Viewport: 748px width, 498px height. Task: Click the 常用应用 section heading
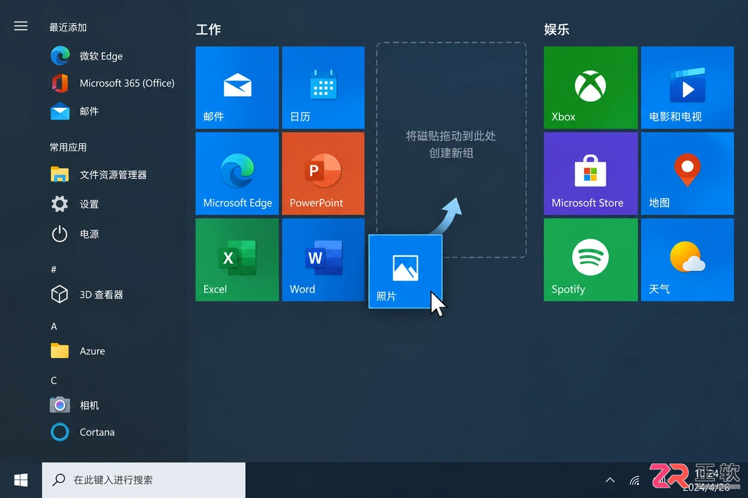(68, 147)
